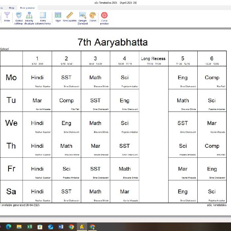Open Extra columns/rows options

tap(43, 18)
